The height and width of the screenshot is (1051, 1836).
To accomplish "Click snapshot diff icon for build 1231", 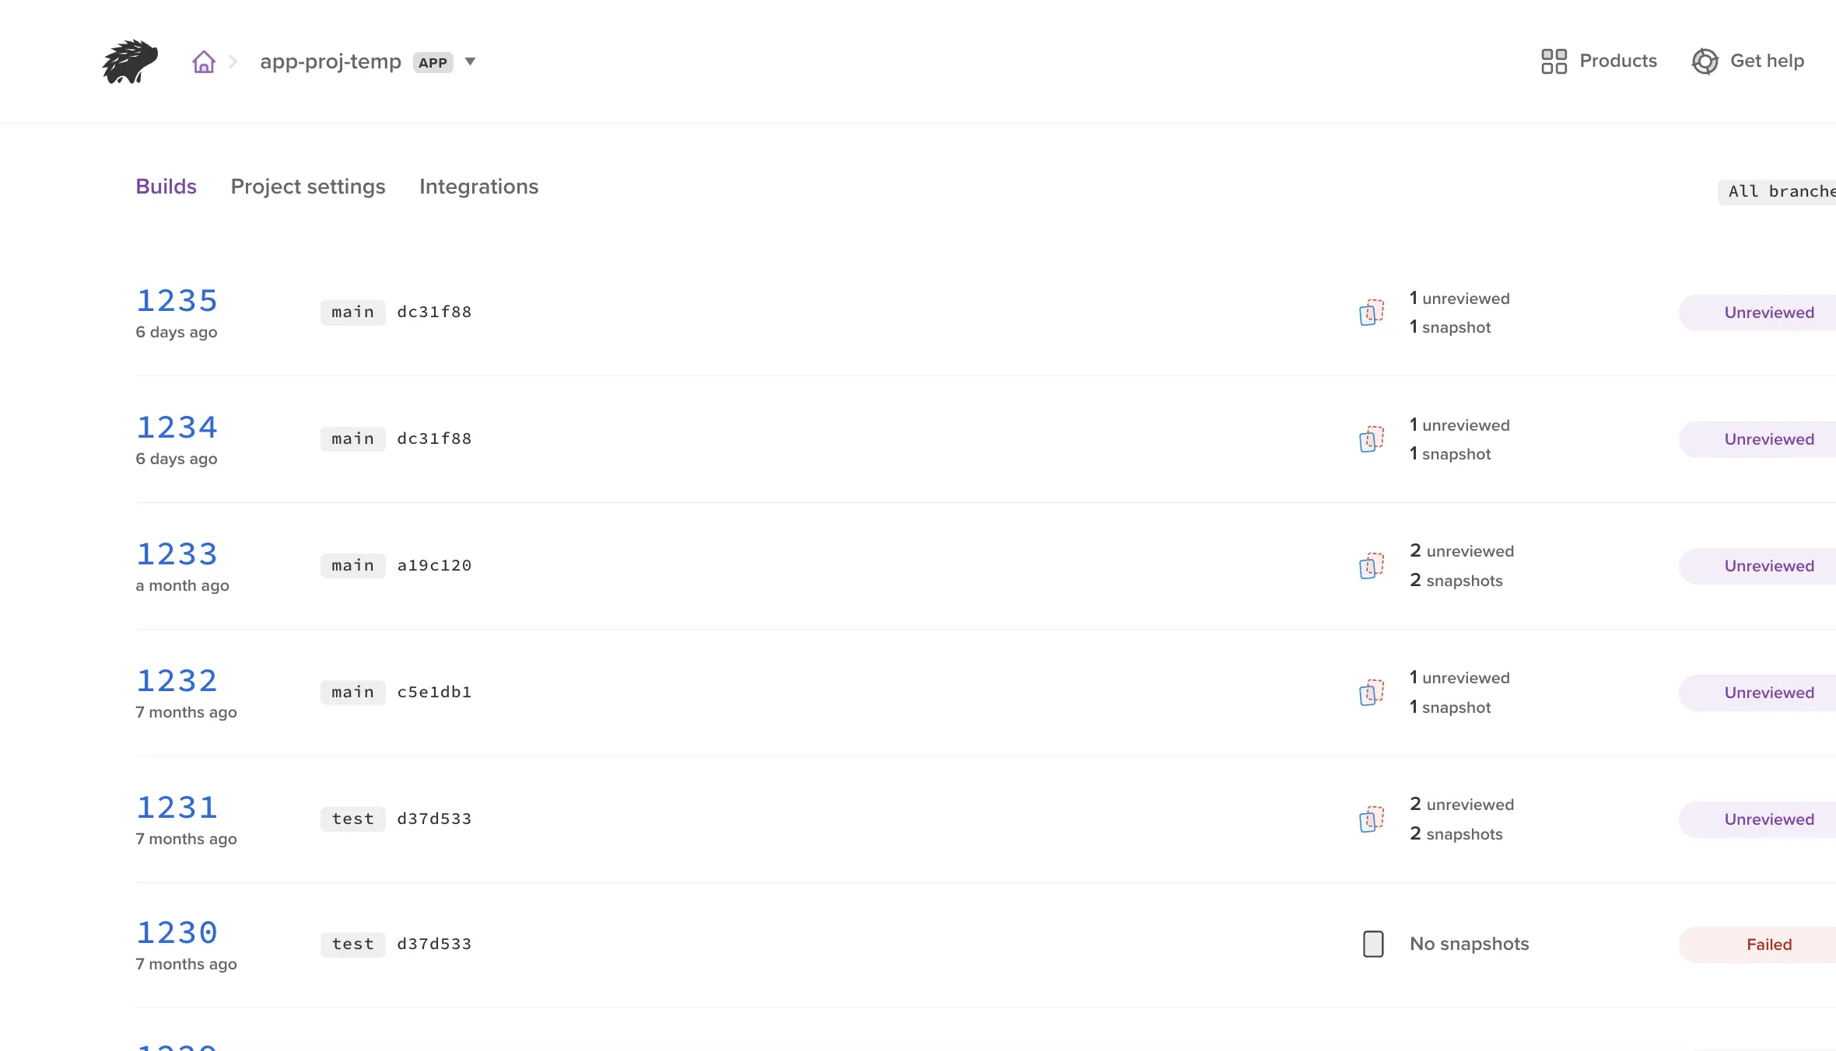I will (x=1372, y=819).
